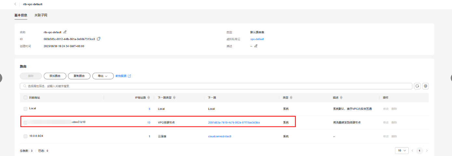Viewport: 452px width, 156px height.
Task: Open the page size dropdown showing 10
Action: coord(402,150)
